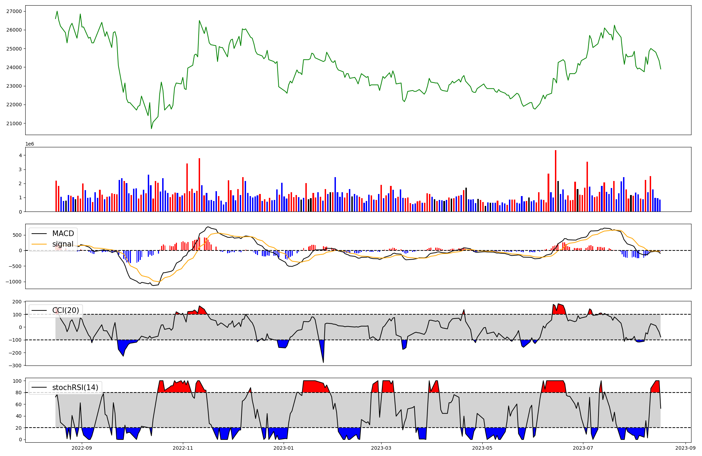702x456 pixels.
Task: Click the 27000 price axis label
Action: [14, 11]
